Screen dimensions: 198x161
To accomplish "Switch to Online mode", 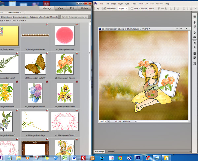I will [84, 8].
